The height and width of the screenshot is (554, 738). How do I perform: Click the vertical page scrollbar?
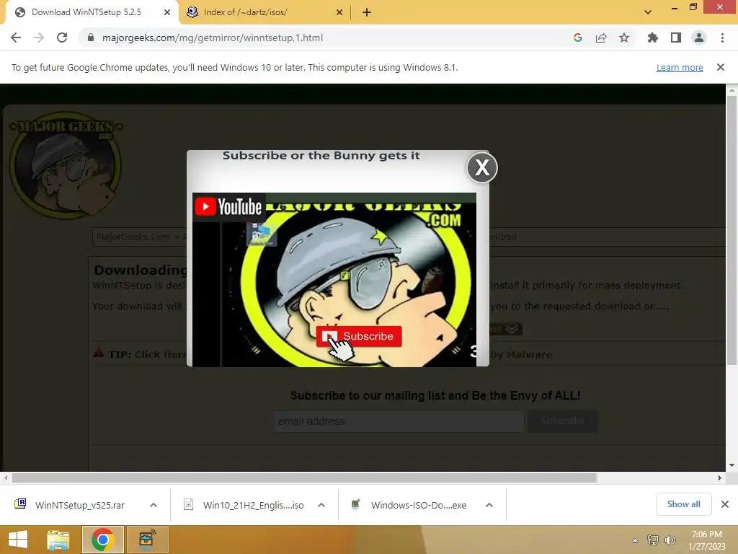[732, 230]
